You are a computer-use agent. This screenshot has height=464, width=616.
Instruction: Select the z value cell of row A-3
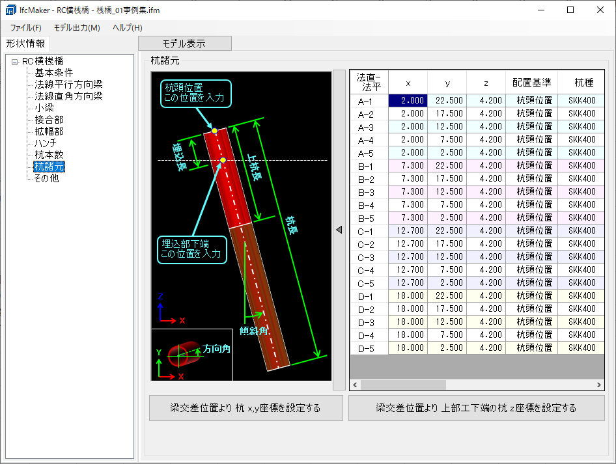pyautogui.click(x=486, y=126)
